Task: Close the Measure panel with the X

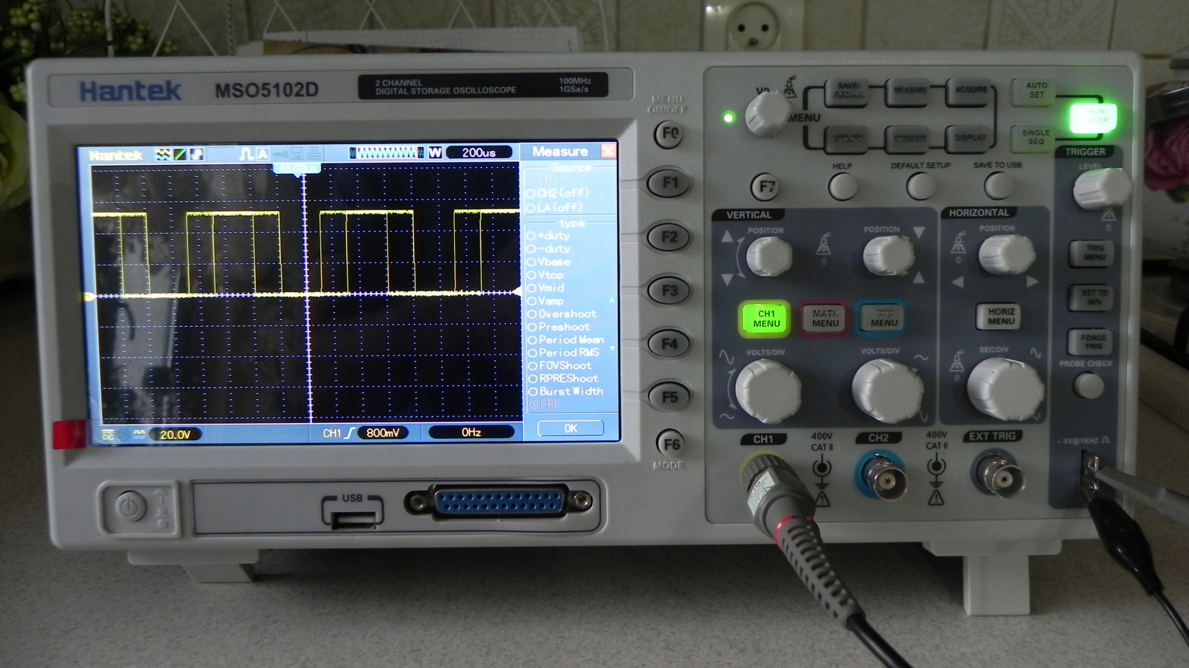Action: tap(608, 151)
